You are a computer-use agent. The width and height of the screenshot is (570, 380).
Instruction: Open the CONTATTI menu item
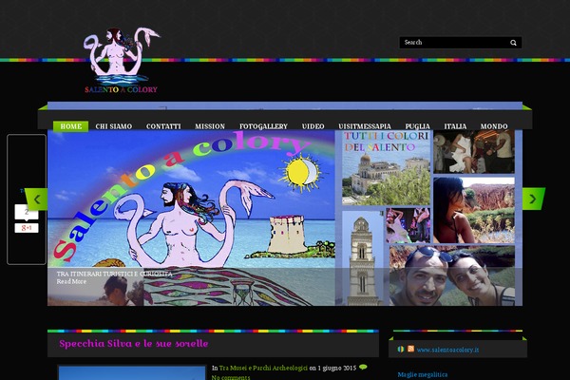tap(163, 126)
